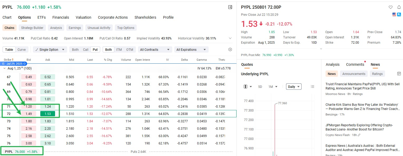403x156 pixels.
Task: Click the PYPL 76.000 ticker at bottom left
Action: click(22, 152)
